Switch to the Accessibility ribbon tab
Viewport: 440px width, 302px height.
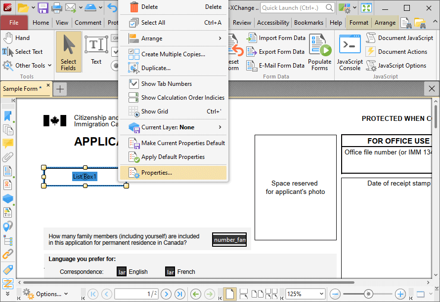[273, 23]
